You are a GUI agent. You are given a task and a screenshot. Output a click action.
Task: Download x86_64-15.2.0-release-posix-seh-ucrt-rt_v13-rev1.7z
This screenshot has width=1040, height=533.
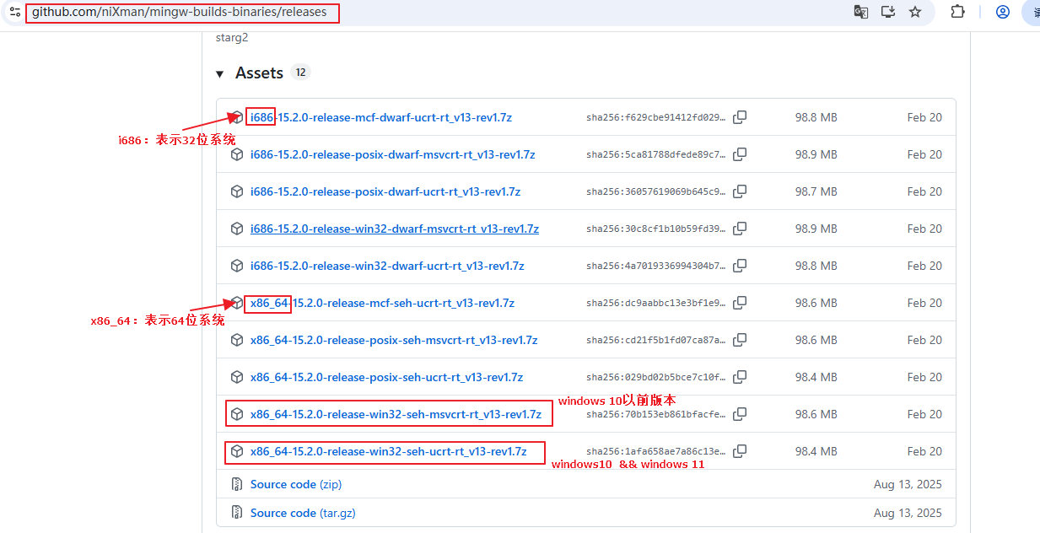pos(386,377)
